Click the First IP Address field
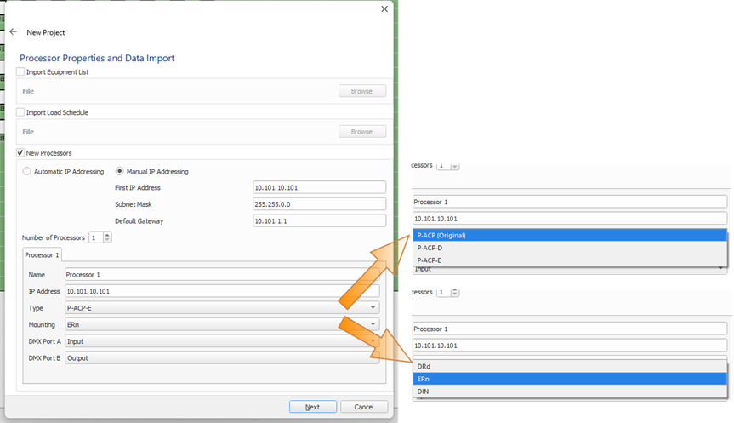The height and width of the screenshot is (423, 734). click(319, 187)
